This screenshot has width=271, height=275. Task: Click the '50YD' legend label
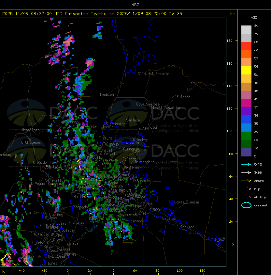click(x=258, y=165)
